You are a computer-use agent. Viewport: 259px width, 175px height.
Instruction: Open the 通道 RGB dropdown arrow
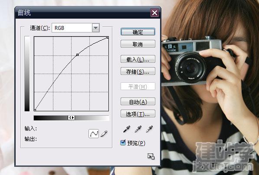coord(96,28)
